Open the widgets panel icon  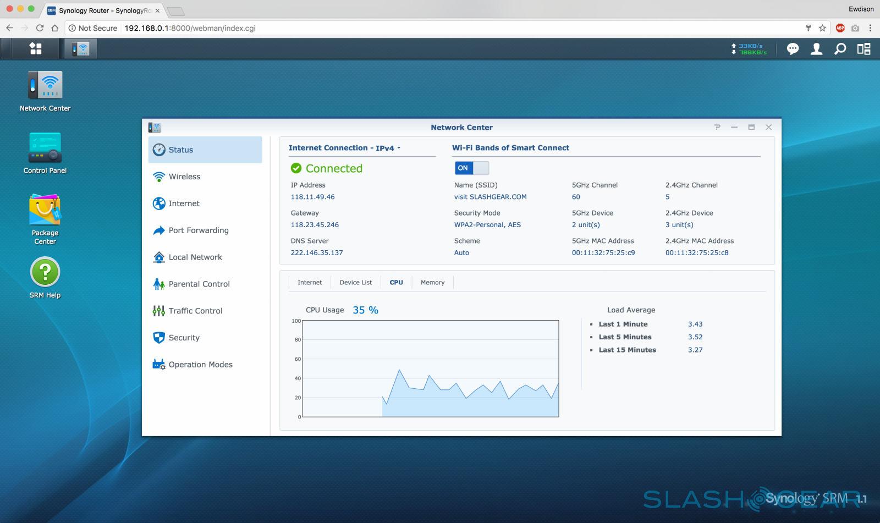(864, 49)
